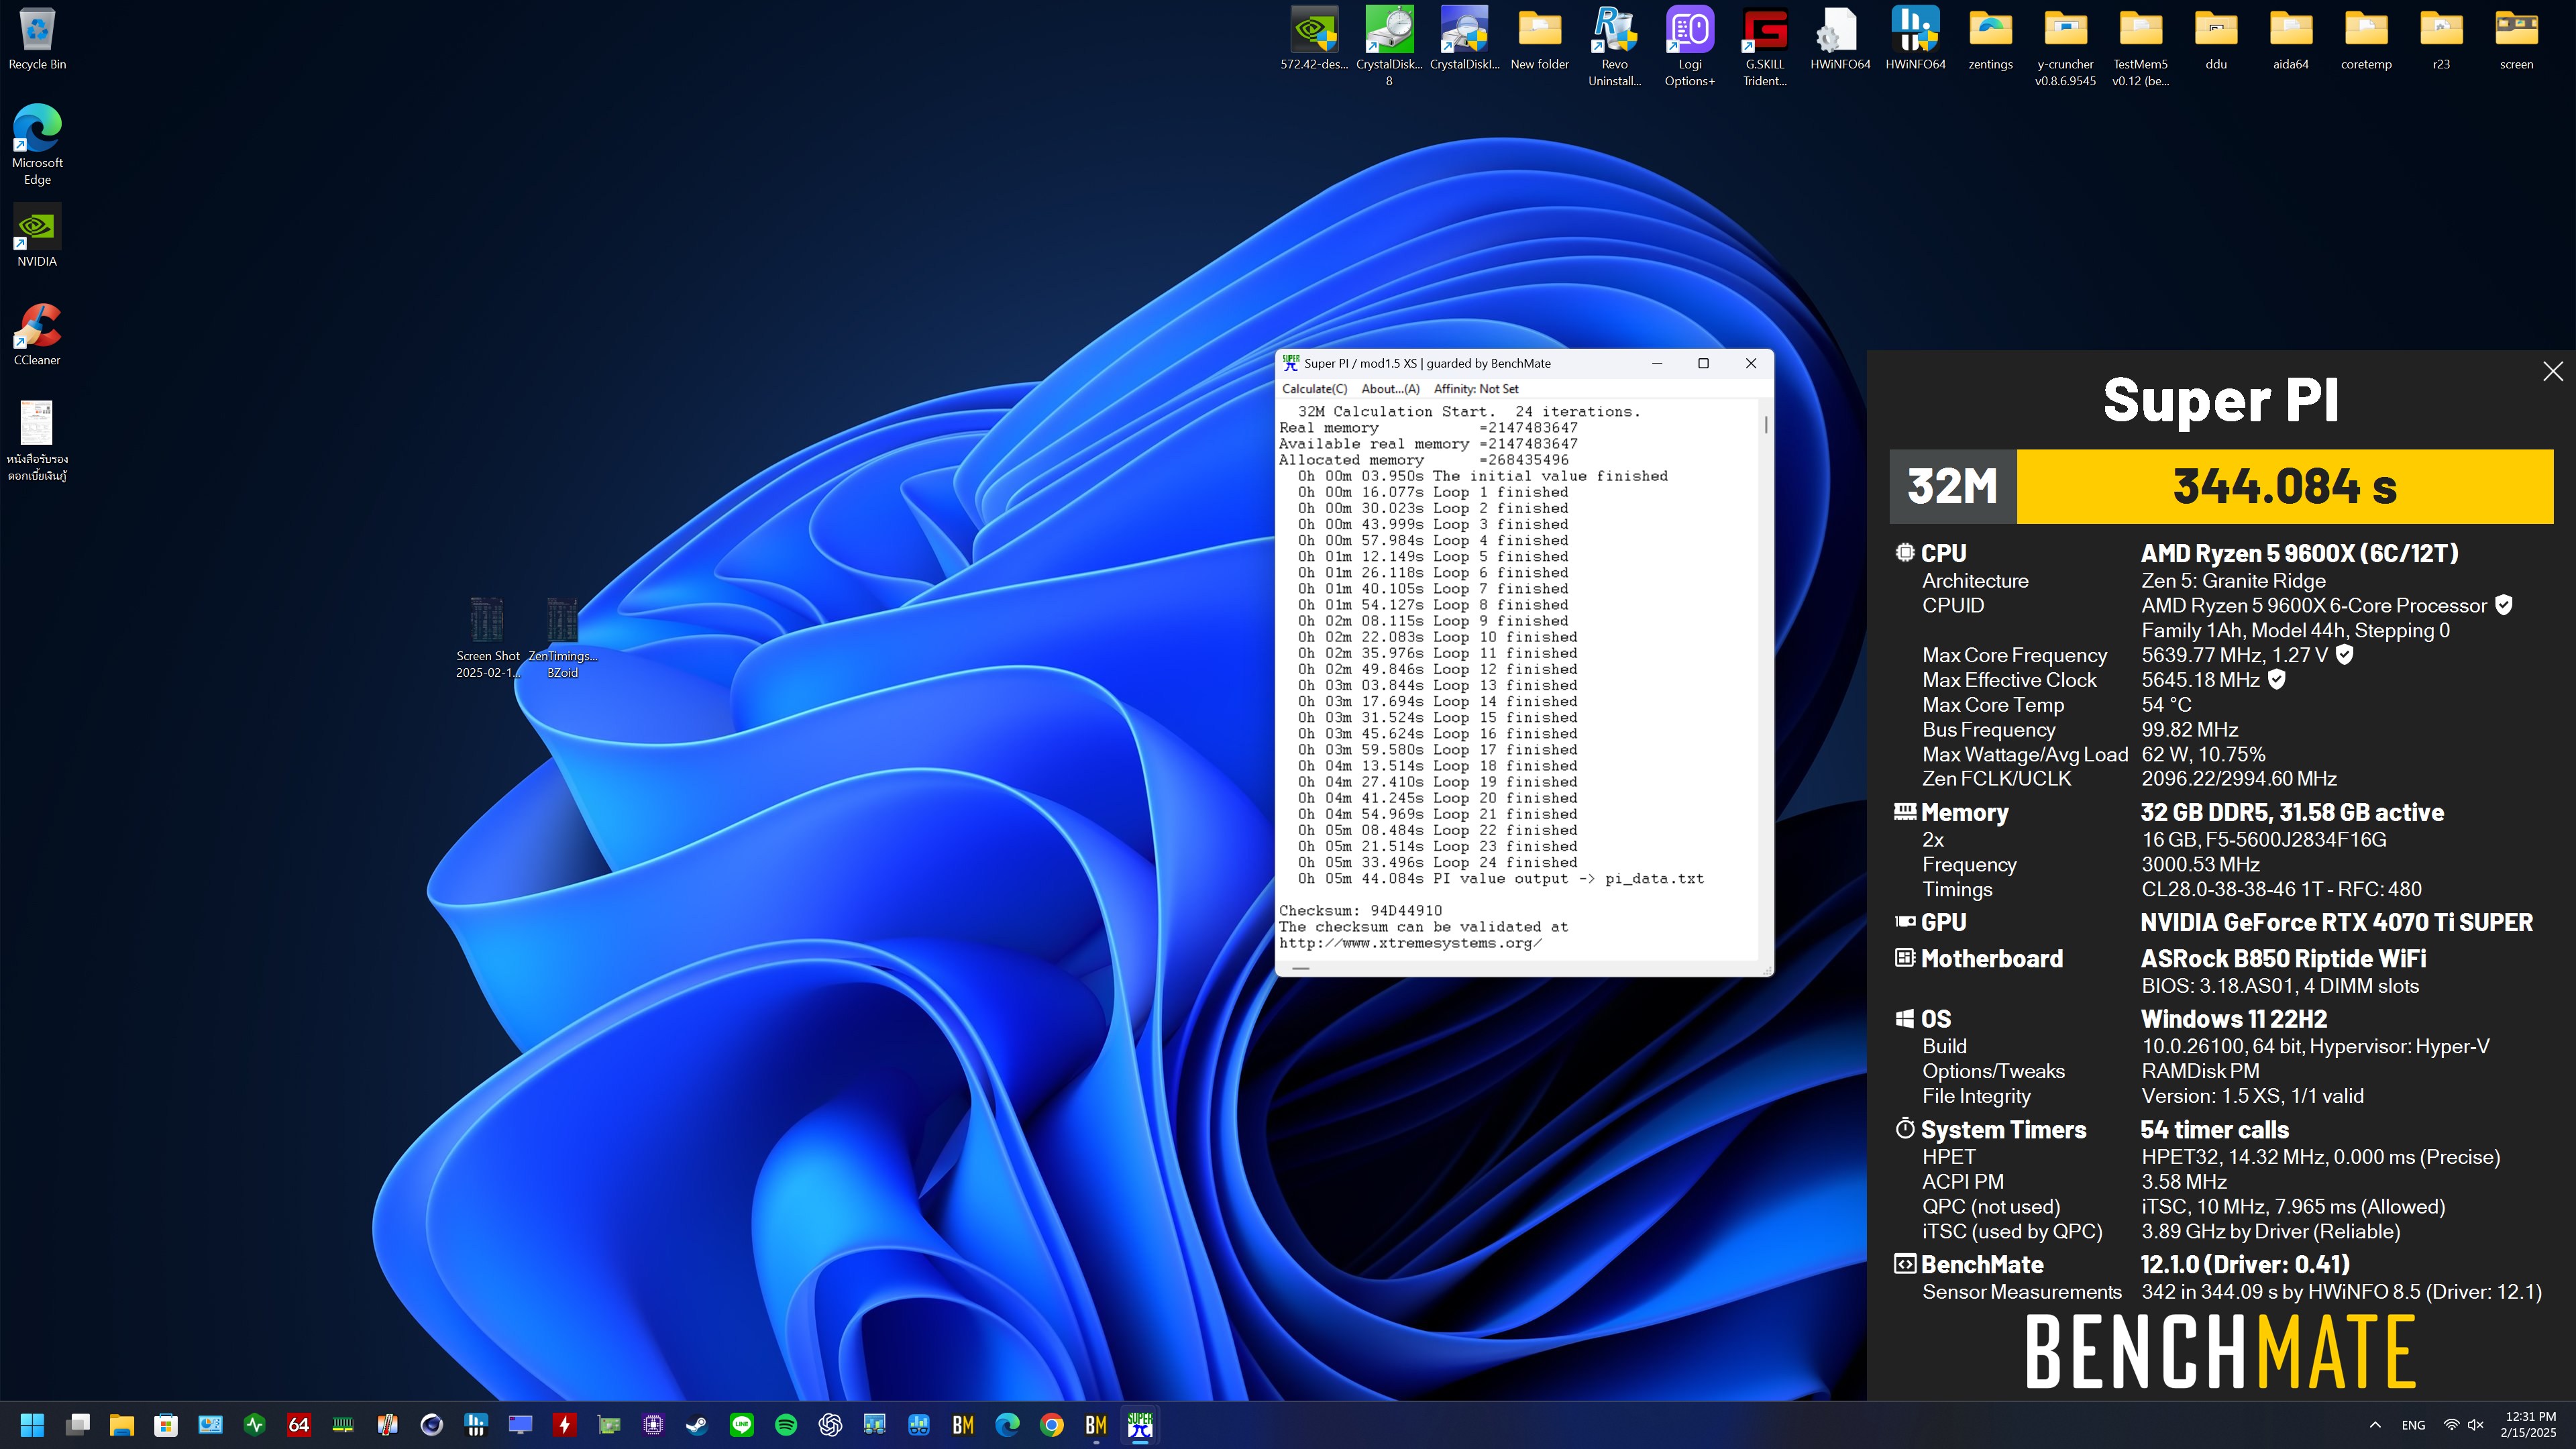Open the TestMem5 v0.12 folder

coord(2140,46)
